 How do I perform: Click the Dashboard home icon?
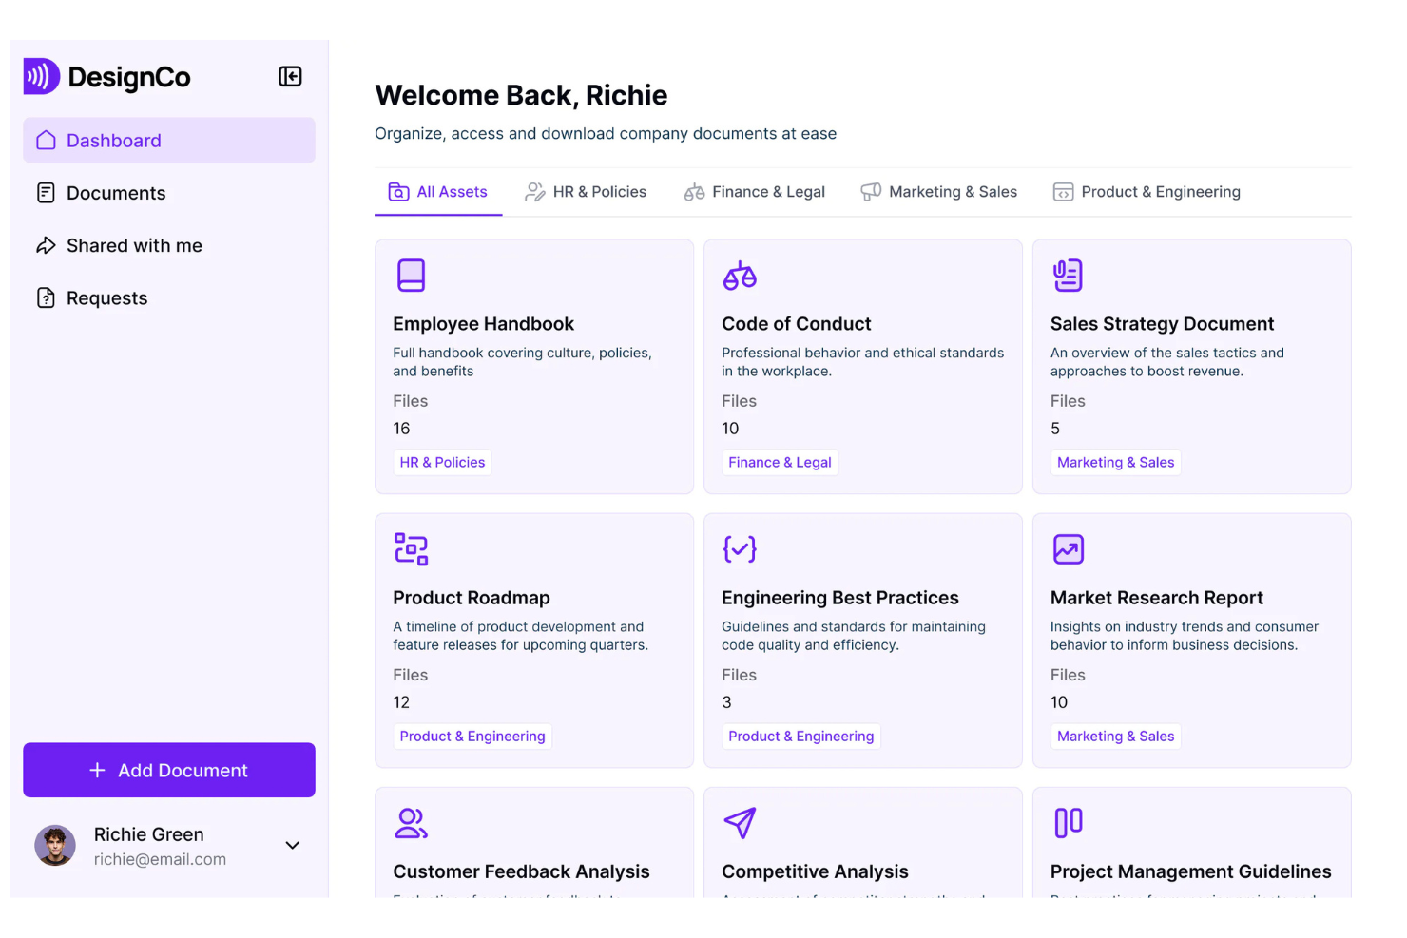pyautogui.click(x=46, y=141)
